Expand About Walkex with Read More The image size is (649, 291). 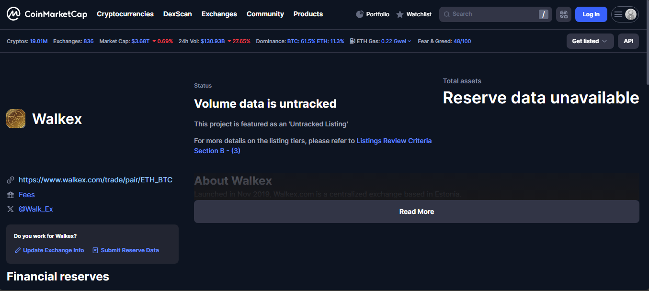click(416, 212)
